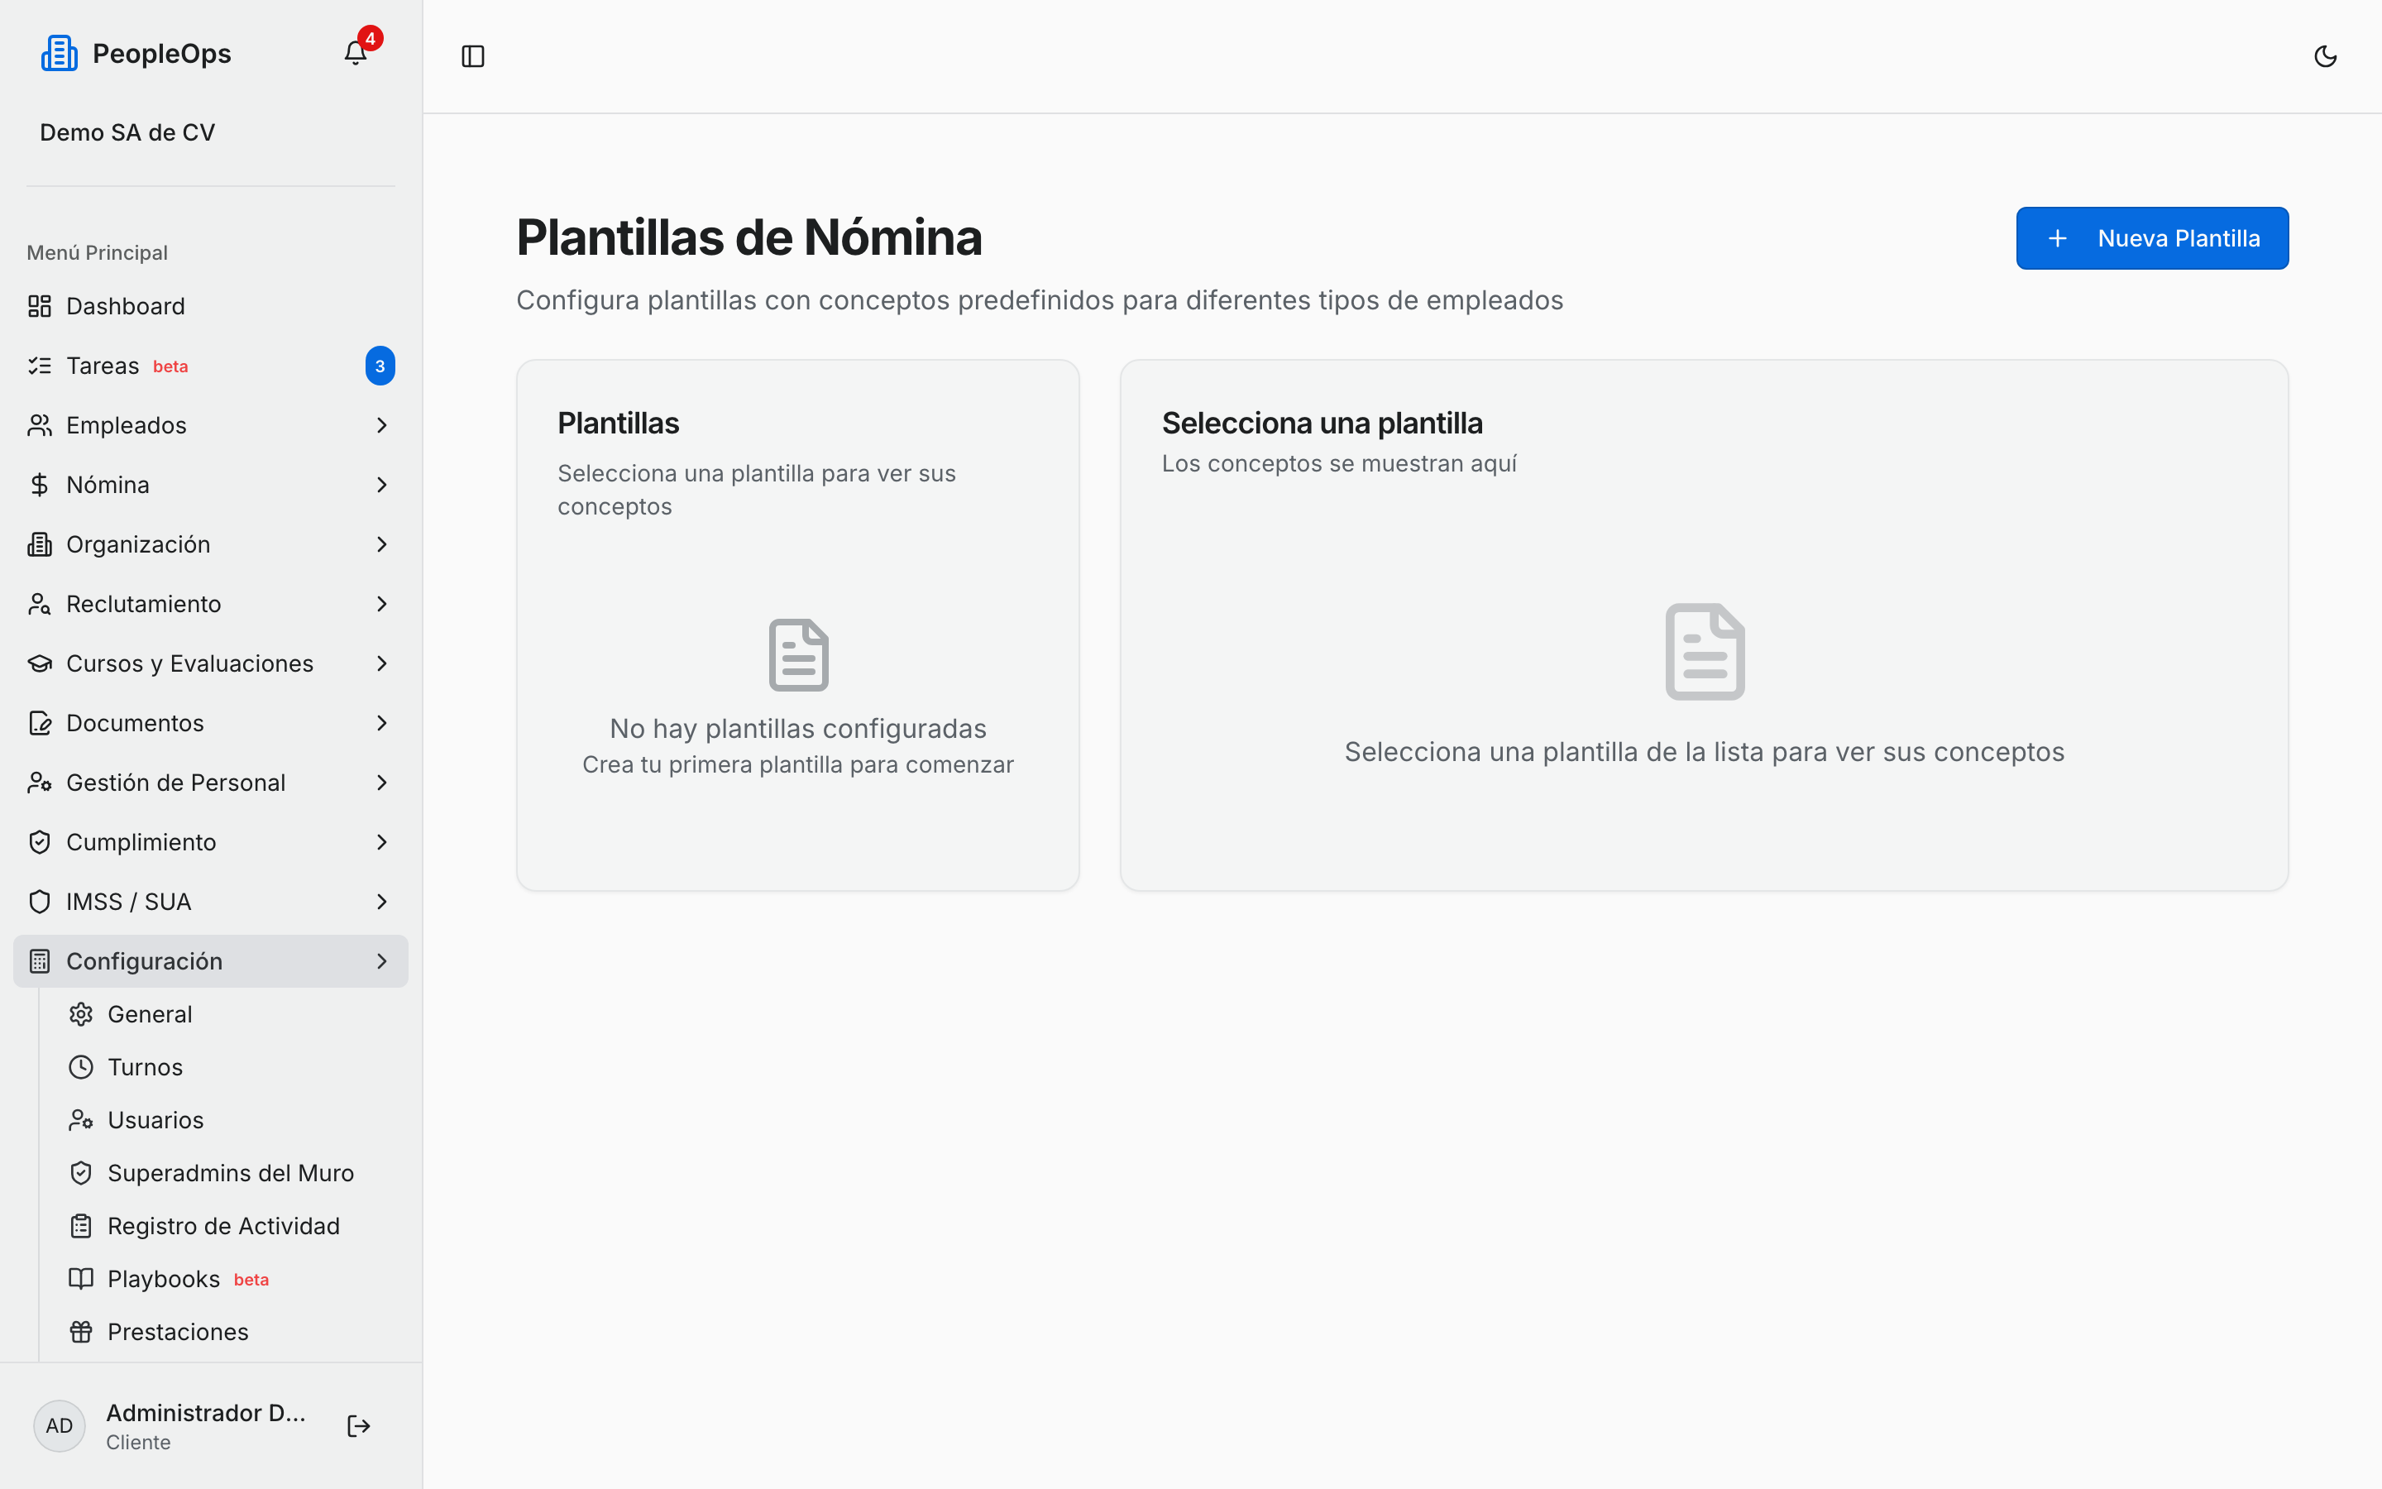
Task: Expand the IMSS / SUA chevron
Action: [382, 902]
